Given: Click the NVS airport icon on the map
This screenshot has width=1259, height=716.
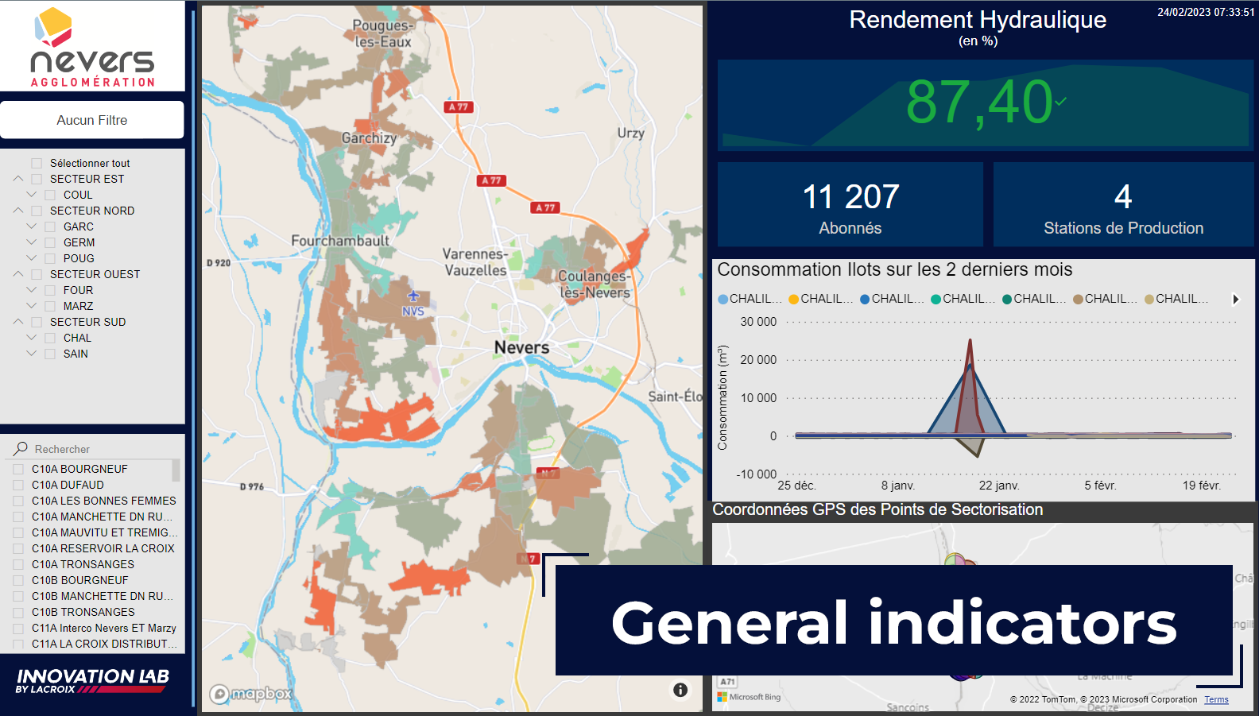Looking at the screenshot, I should (x=413, y=296).
